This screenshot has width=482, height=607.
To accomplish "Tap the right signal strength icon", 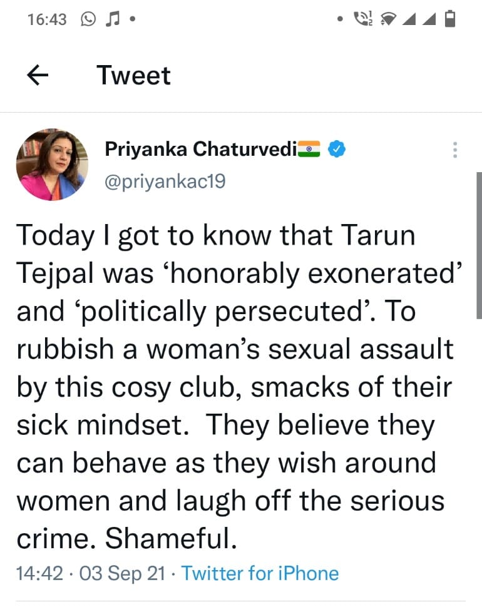I will coord(429,19).
